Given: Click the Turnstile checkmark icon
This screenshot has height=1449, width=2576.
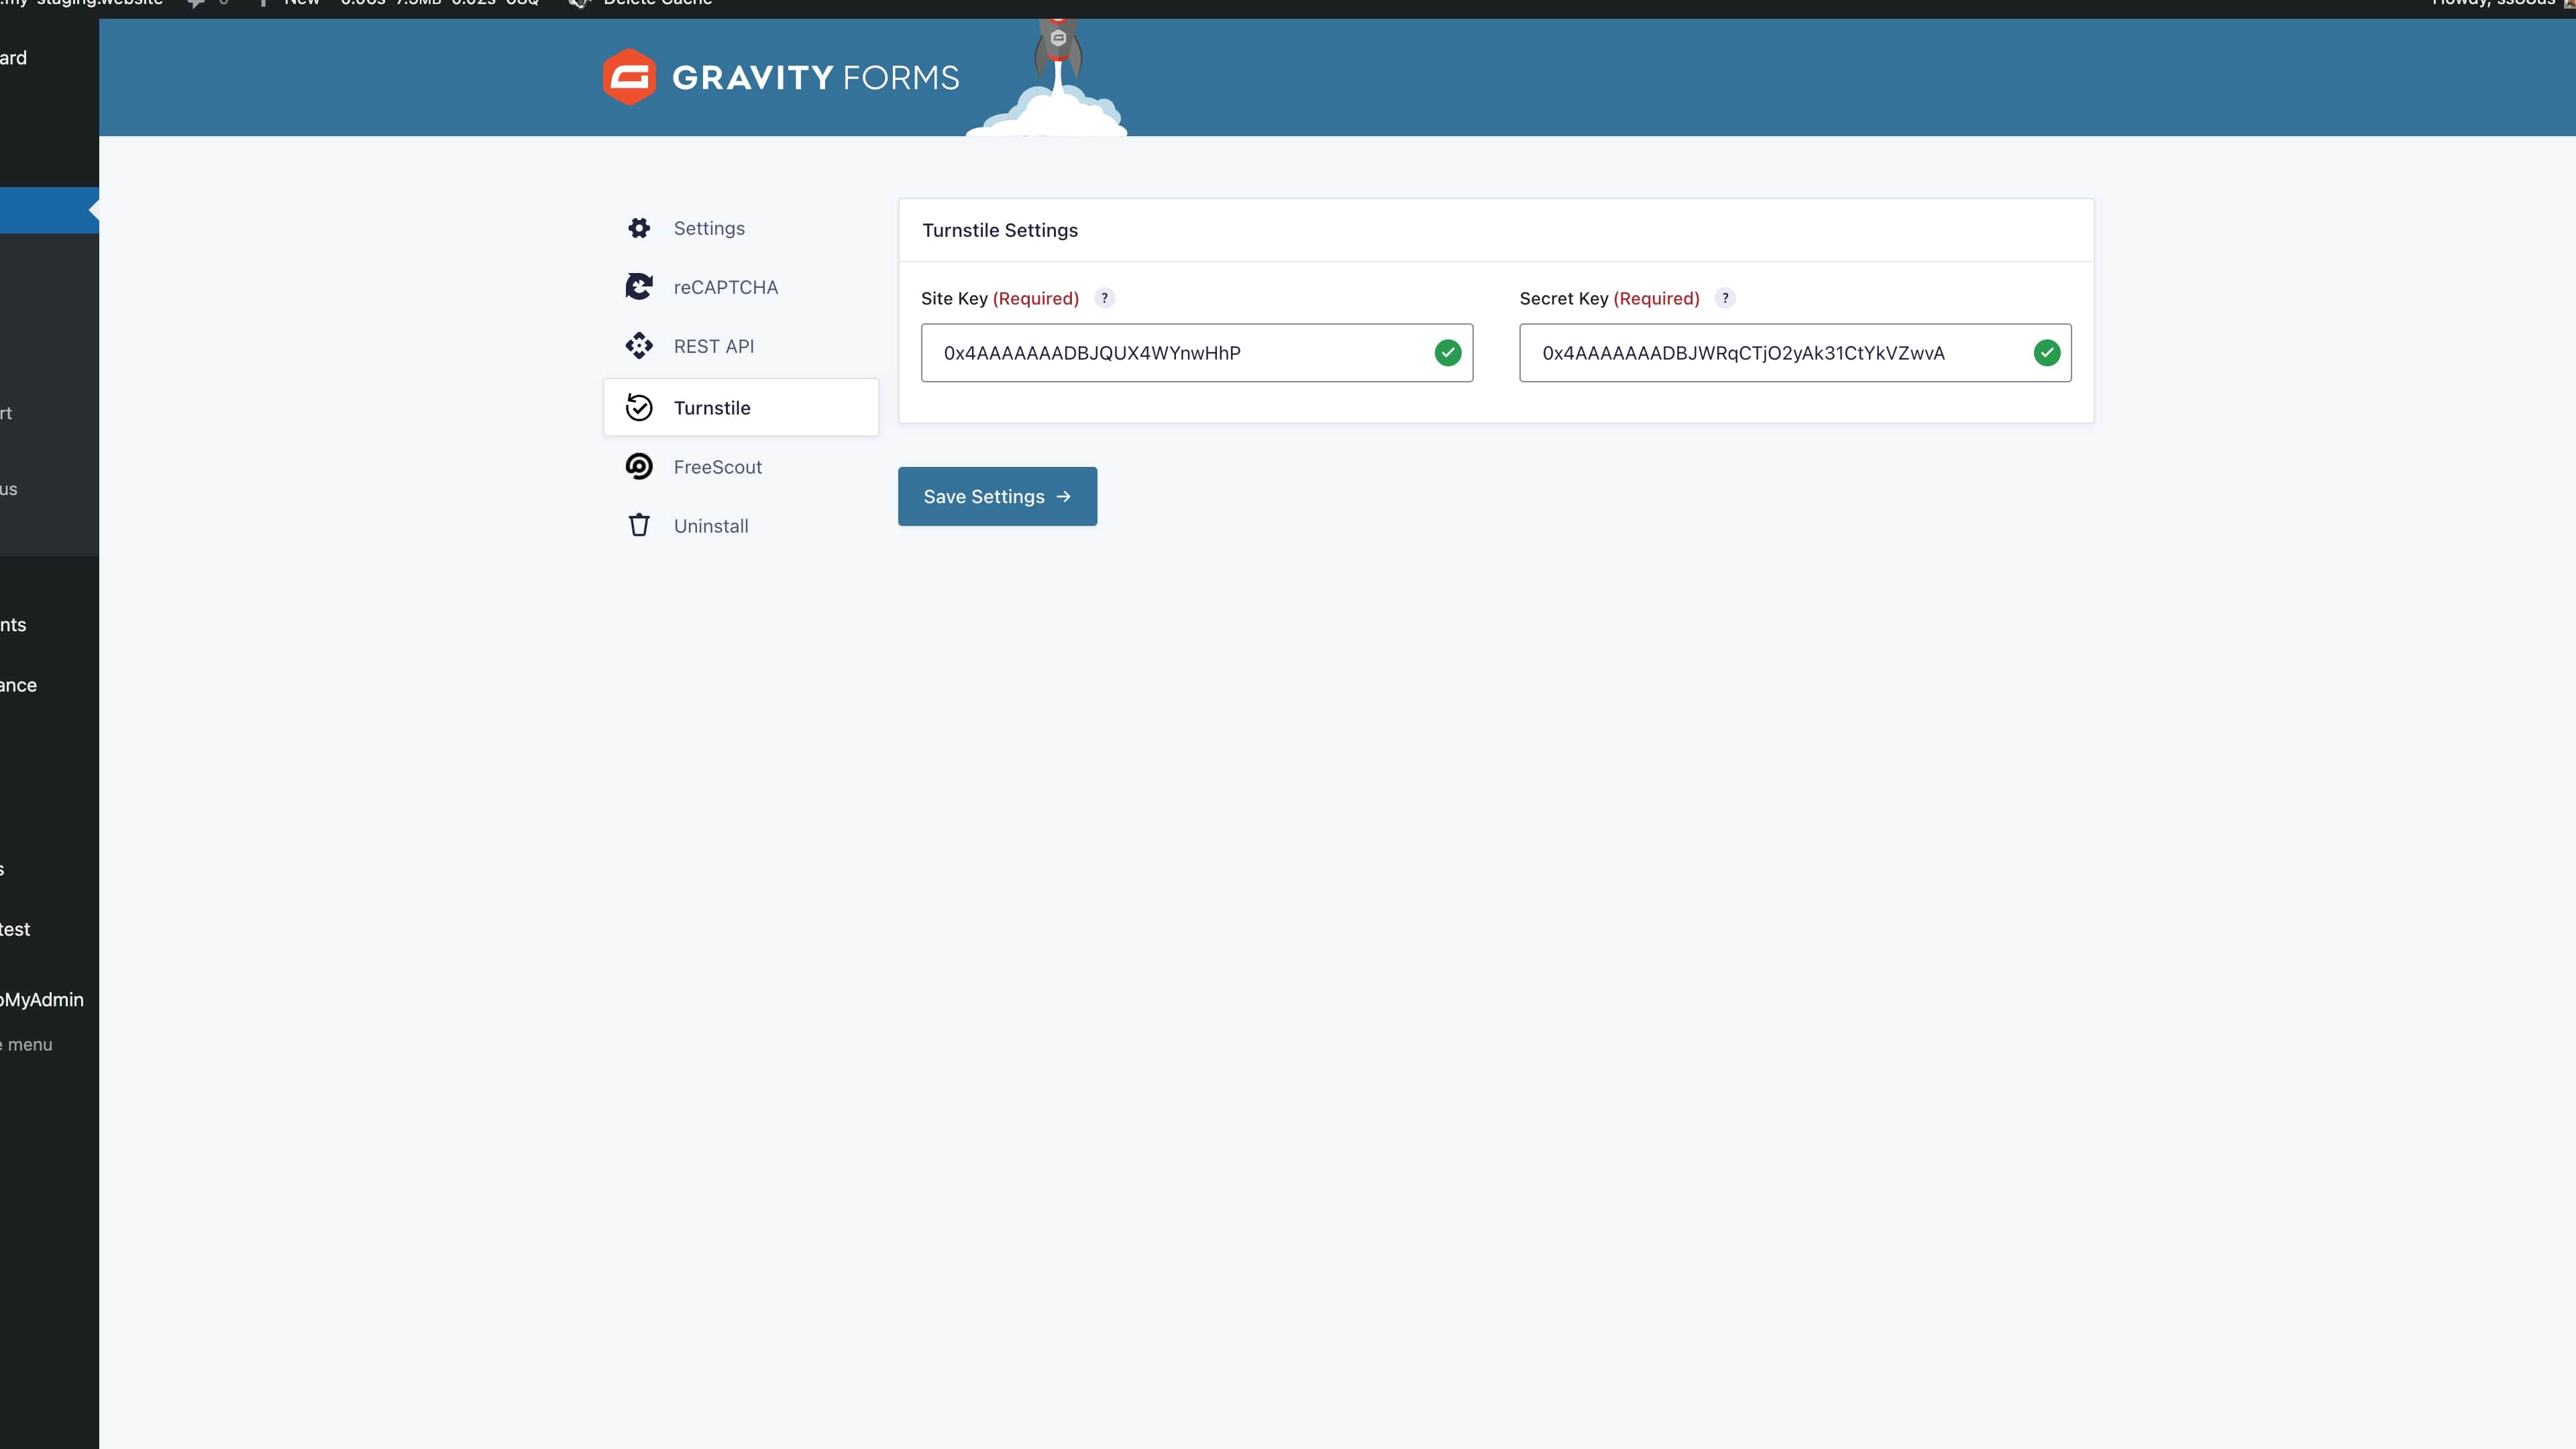Looking at the screenshot, I should (639, 408).
